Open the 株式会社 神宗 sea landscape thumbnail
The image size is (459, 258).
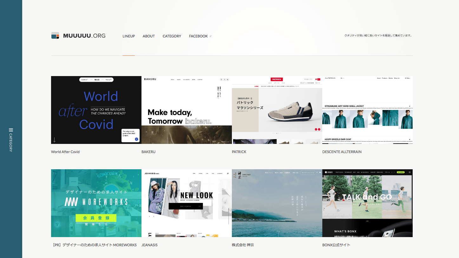click(x=277, y=203)
